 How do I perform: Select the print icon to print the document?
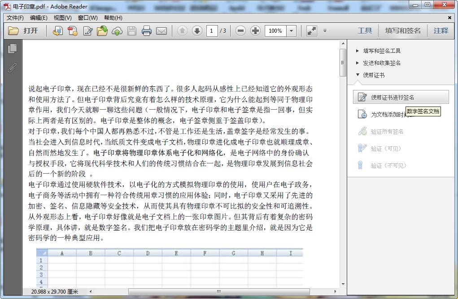pyautogui.click(x=147, y=31)
